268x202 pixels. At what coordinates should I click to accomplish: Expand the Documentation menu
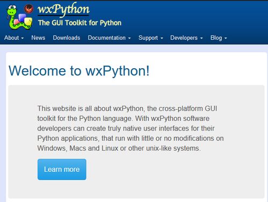109,38
